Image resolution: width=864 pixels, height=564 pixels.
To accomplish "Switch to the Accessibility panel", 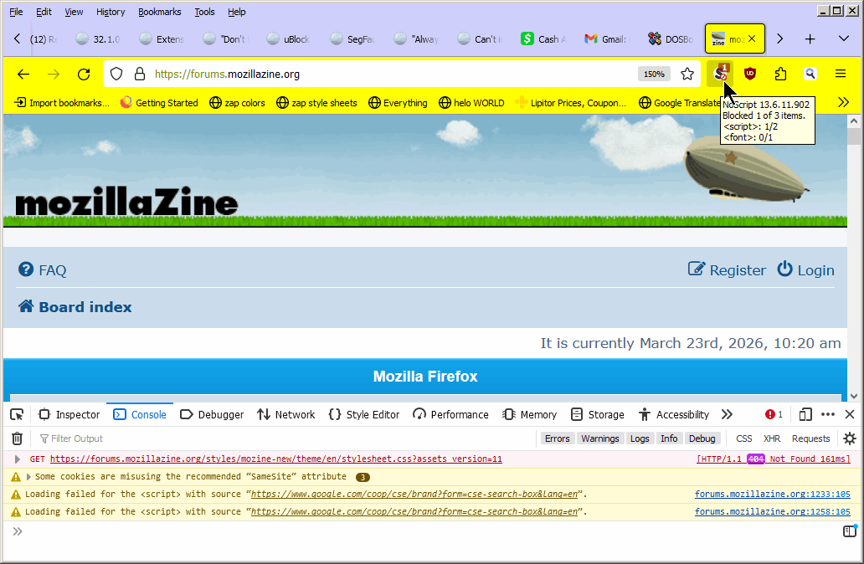I will click(x=674, y=415).
